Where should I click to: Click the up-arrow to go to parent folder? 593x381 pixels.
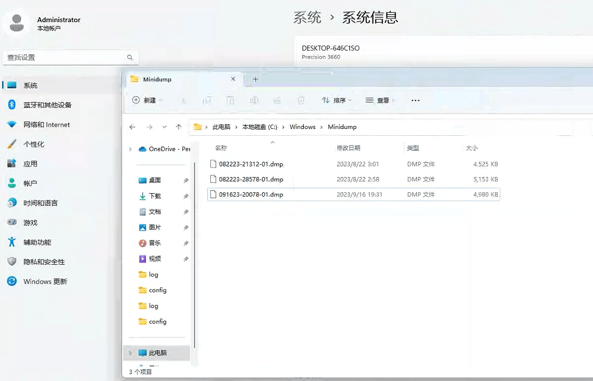pyautogui.click(x=179, y=127)
